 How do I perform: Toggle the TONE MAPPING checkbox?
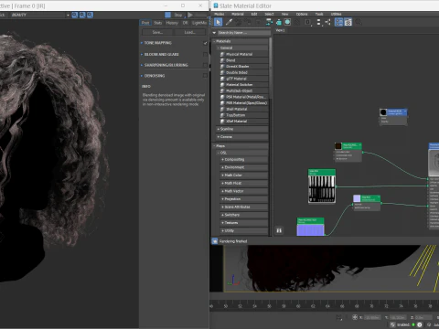[x=205, y=43]
